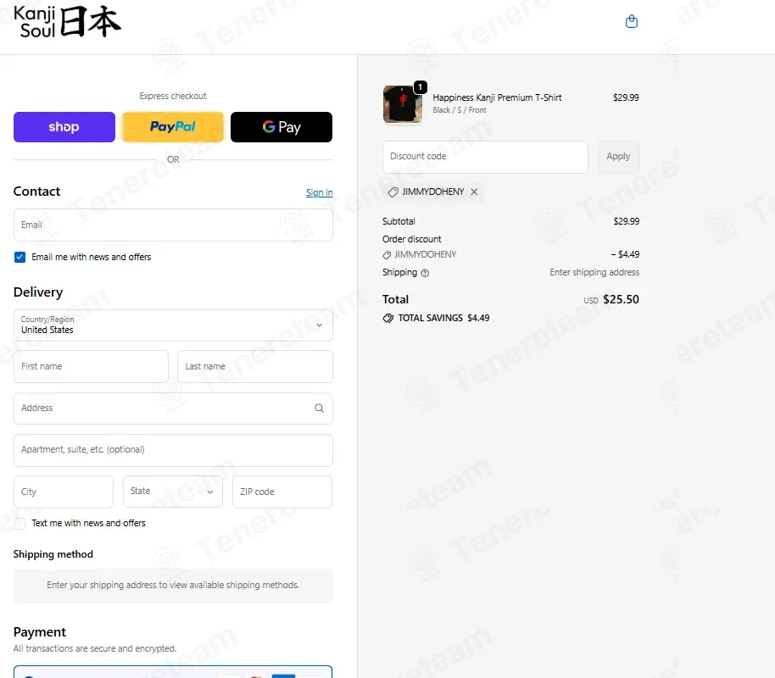Image resolution: width=775 pixels, height=678 pixels.
Task: Click the search icon in Address field
Action: click(x=320, y=408)
